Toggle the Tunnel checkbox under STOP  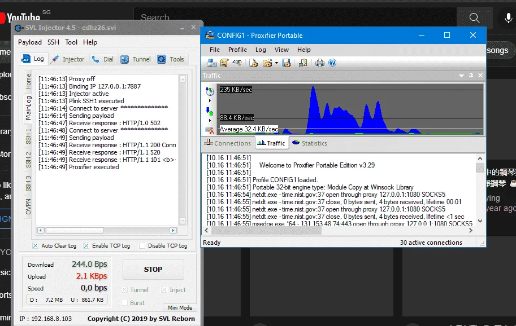pyautogui.click(x=124, y=289)
